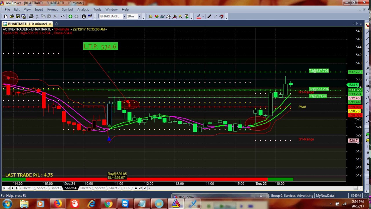
Task: Expand the symbol toolbar overflow options
Action: pos(143,17)
